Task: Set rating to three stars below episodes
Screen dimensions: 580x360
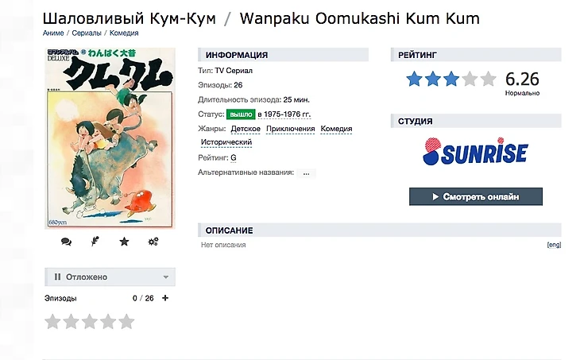Action: click(x=90, y=322)
